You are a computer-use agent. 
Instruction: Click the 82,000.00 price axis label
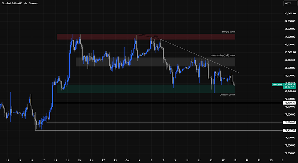tap(290, 76)
